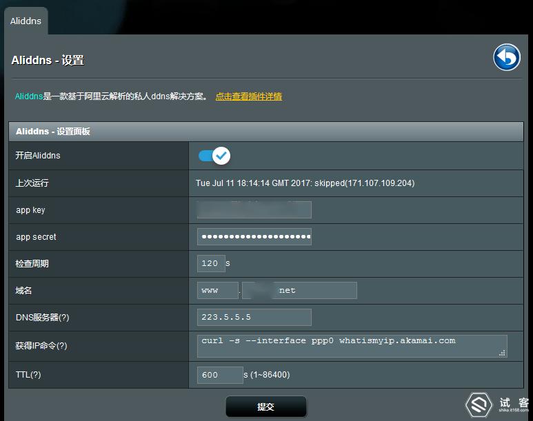Click the TTL(?) label

click(x=28, y=375)
